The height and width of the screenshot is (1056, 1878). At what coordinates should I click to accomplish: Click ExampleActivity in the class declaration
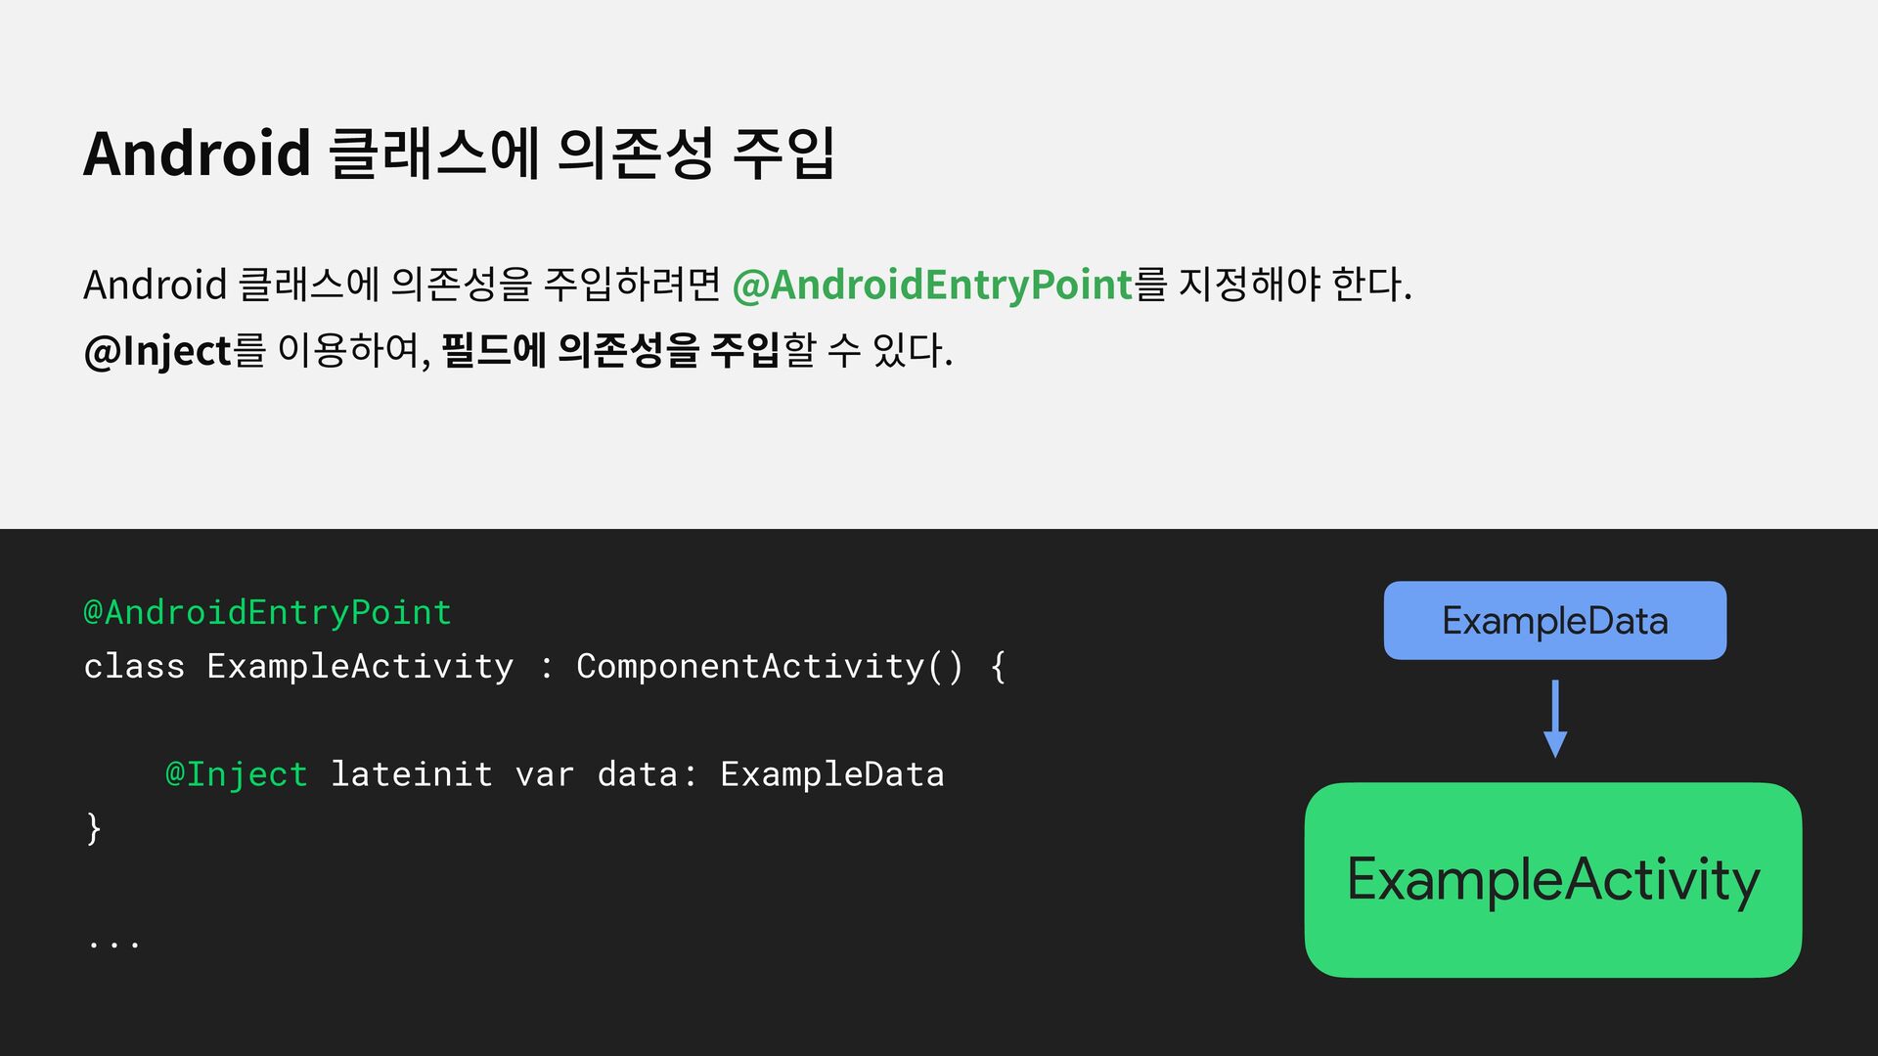360,667
